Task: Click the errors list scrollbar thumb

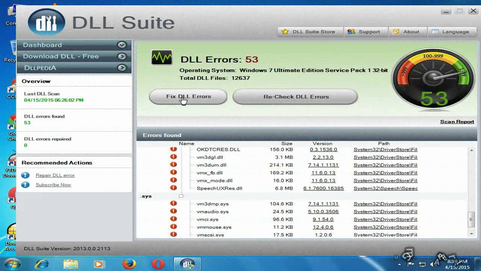Action: 472,219
